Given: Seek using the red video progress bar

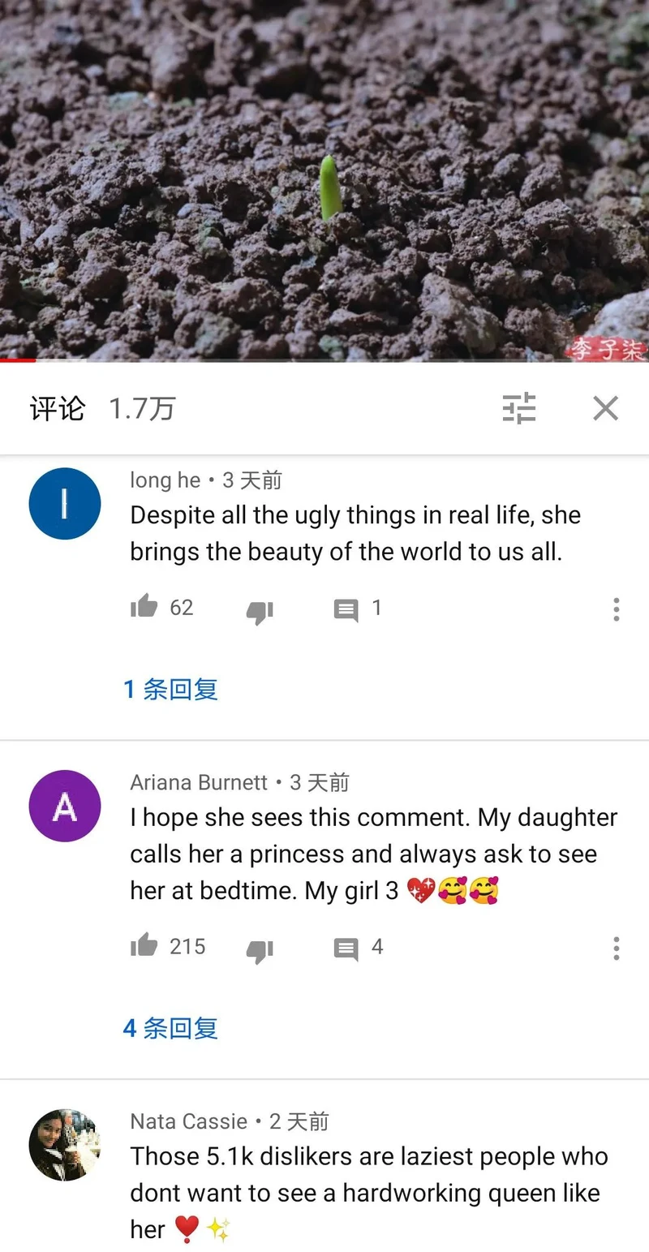Looking at the screenshot, I should 324,360.
